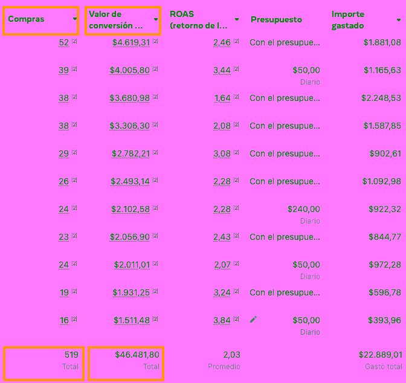The width and height of the screenshot is (406, 383).
Task: Select the Importe gastado column header text
Action: [x=348, y=19]
